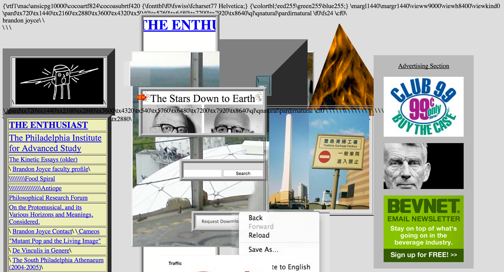Click the red NEW badge icon
The image size is (504, 272).
pos(141,97)
